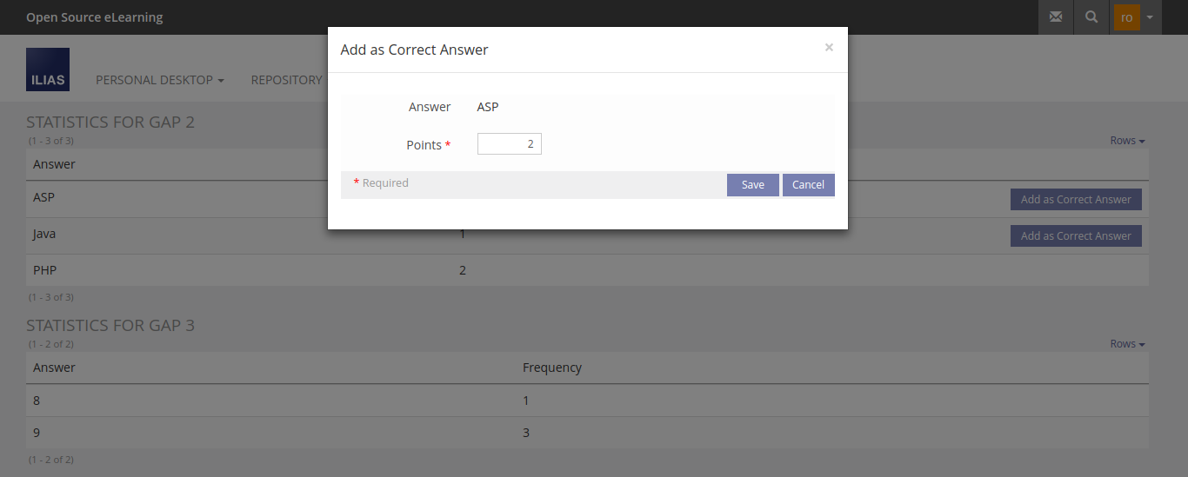Screen dimensions: 1188x477
Task: Add Java as correct answer
Action: pos(1076,236)
